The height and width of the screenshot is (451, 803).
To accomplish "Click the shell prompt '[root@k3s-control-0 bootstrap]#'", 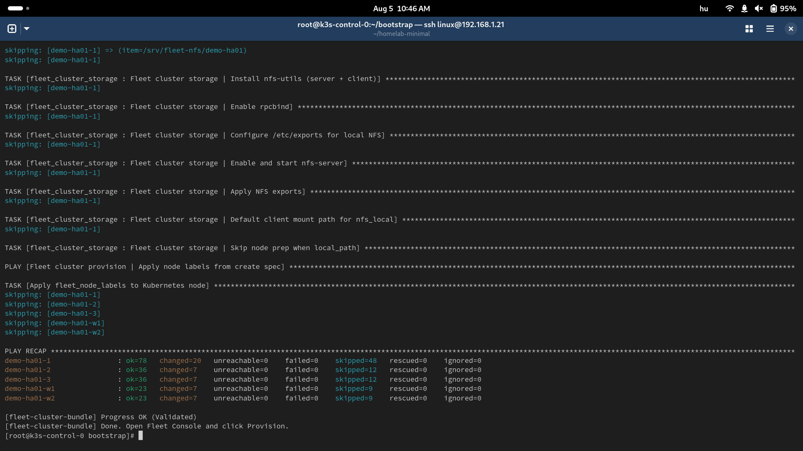I will click(69, 436).
